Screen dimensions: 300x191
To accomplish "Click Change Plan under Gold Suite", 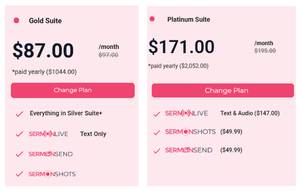I will [73, 90].
